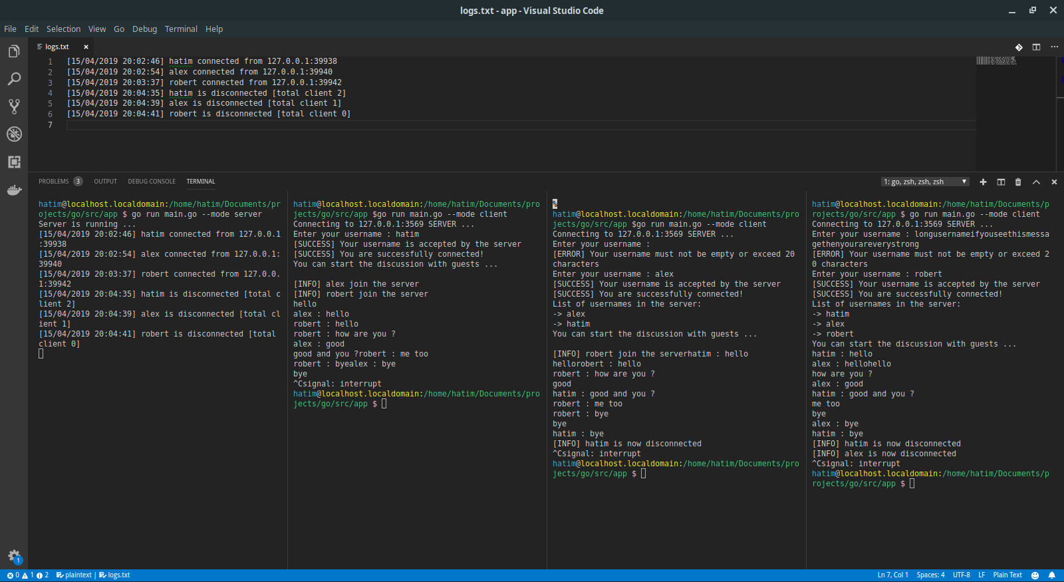The height and width of the screenshot is (582, 1064).
Task: Click '[INFO] alex join the server' in second terminal
Action: 356,284
